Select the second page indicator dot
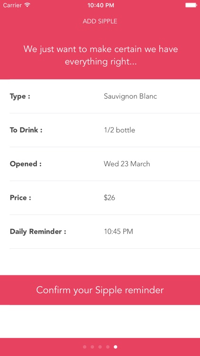Image resolution: width=200 pixels, height=356 pixels. (92, 347)
